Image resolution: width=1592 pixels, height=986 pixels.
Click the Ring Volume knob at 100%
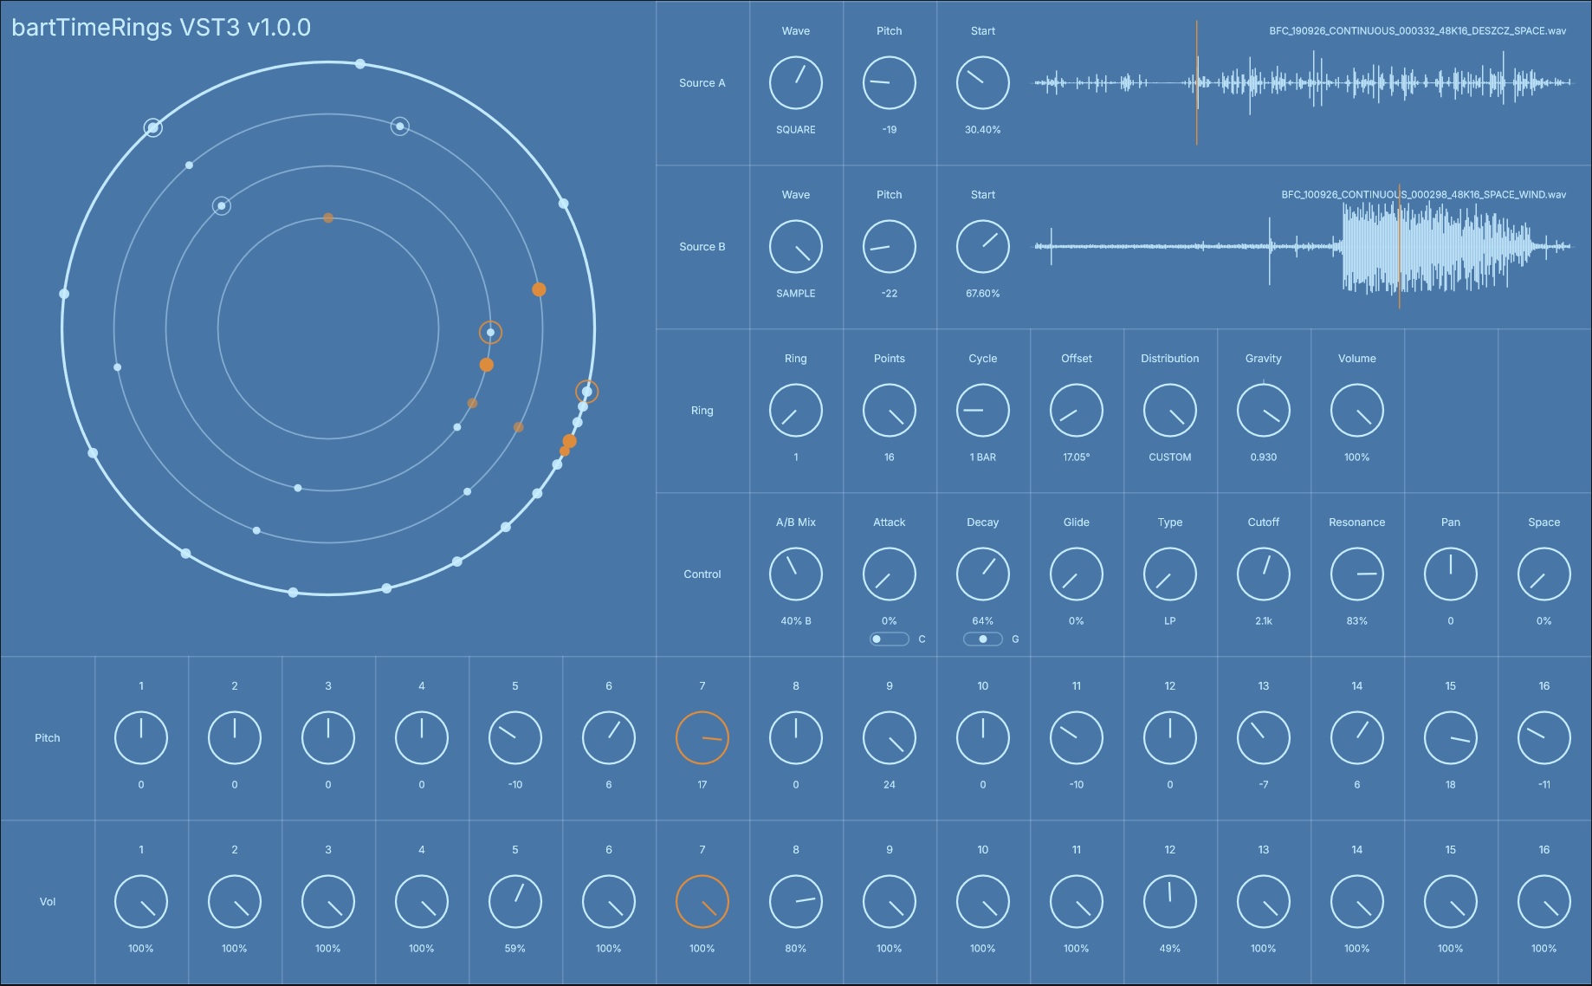tap(1356, 411)
